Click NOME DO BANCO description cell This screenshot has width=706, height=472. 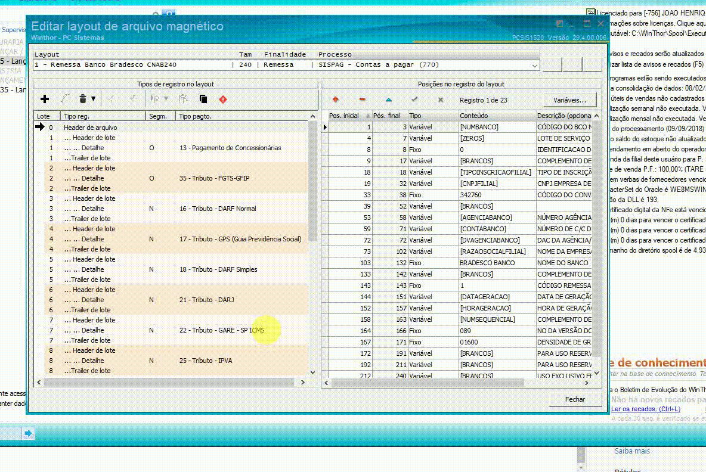pos(563,263)
